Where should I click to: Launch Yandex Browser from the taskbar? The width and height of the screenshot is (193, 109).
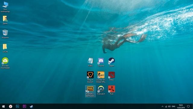tap(11, 106)
